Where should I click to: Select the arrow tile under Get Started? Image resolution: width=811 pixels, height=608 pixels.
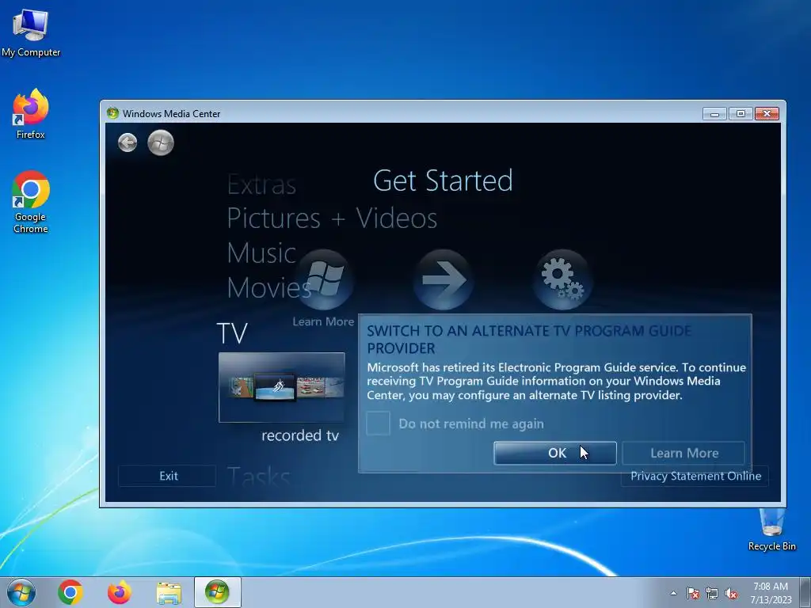tap(443, 279)
